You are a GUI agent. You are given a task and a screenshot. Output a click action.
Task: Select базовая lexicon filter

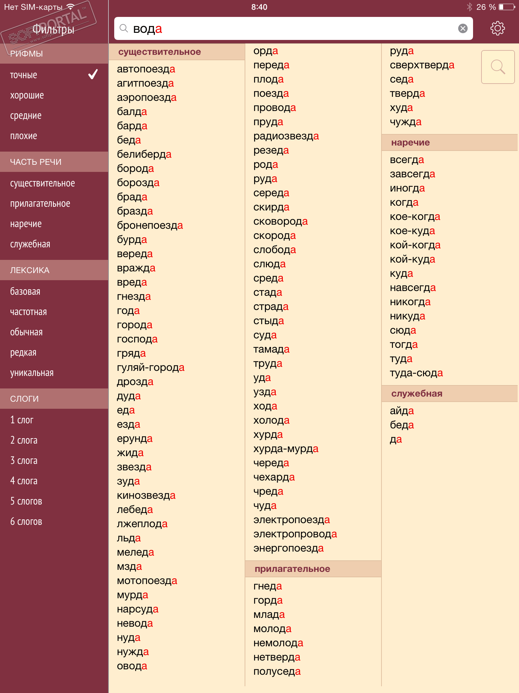pyautogui.click(x=54, y=291)
